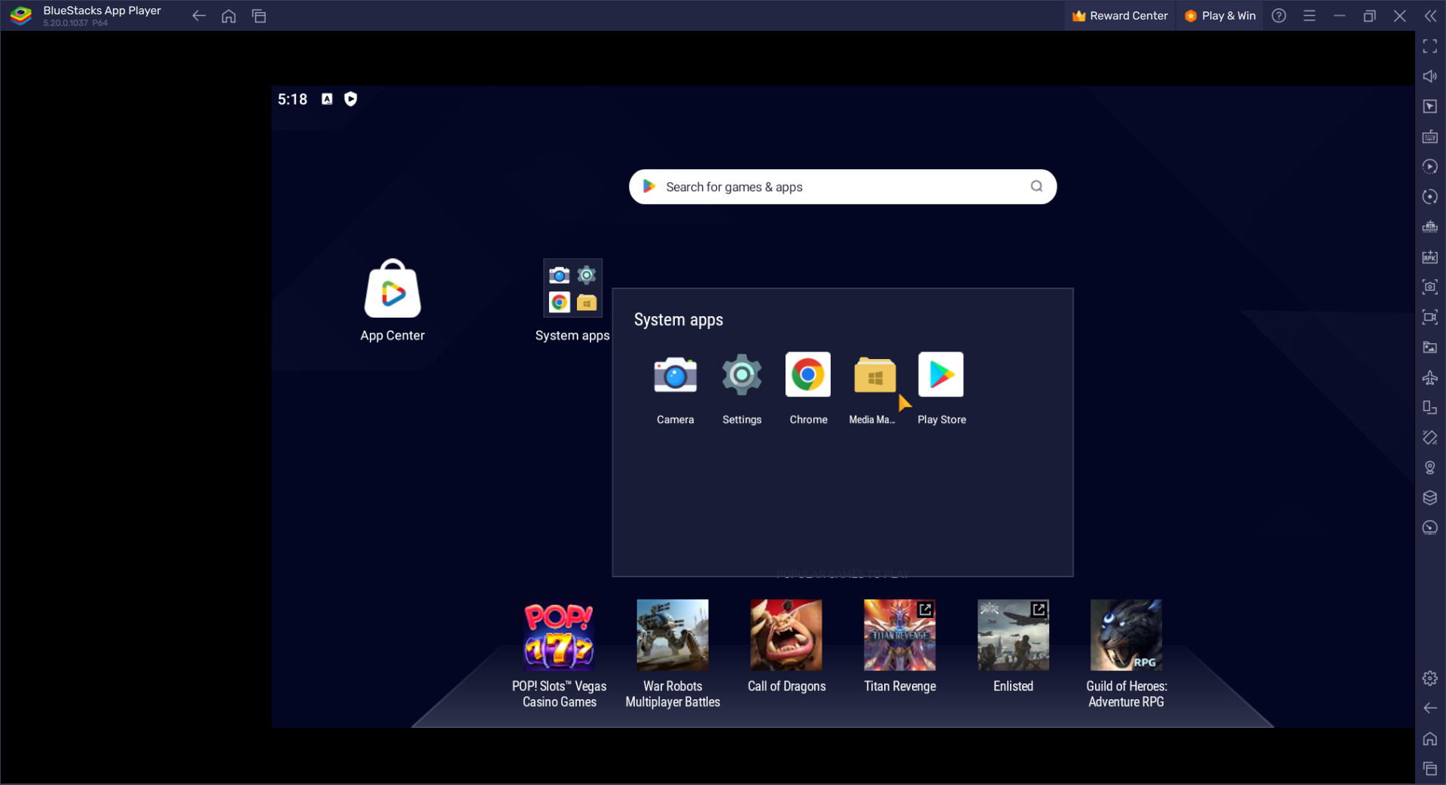The image size is (1446, 785).
Task: Click the BlueStacks logo in title bar
Action: tap(21, 16)
